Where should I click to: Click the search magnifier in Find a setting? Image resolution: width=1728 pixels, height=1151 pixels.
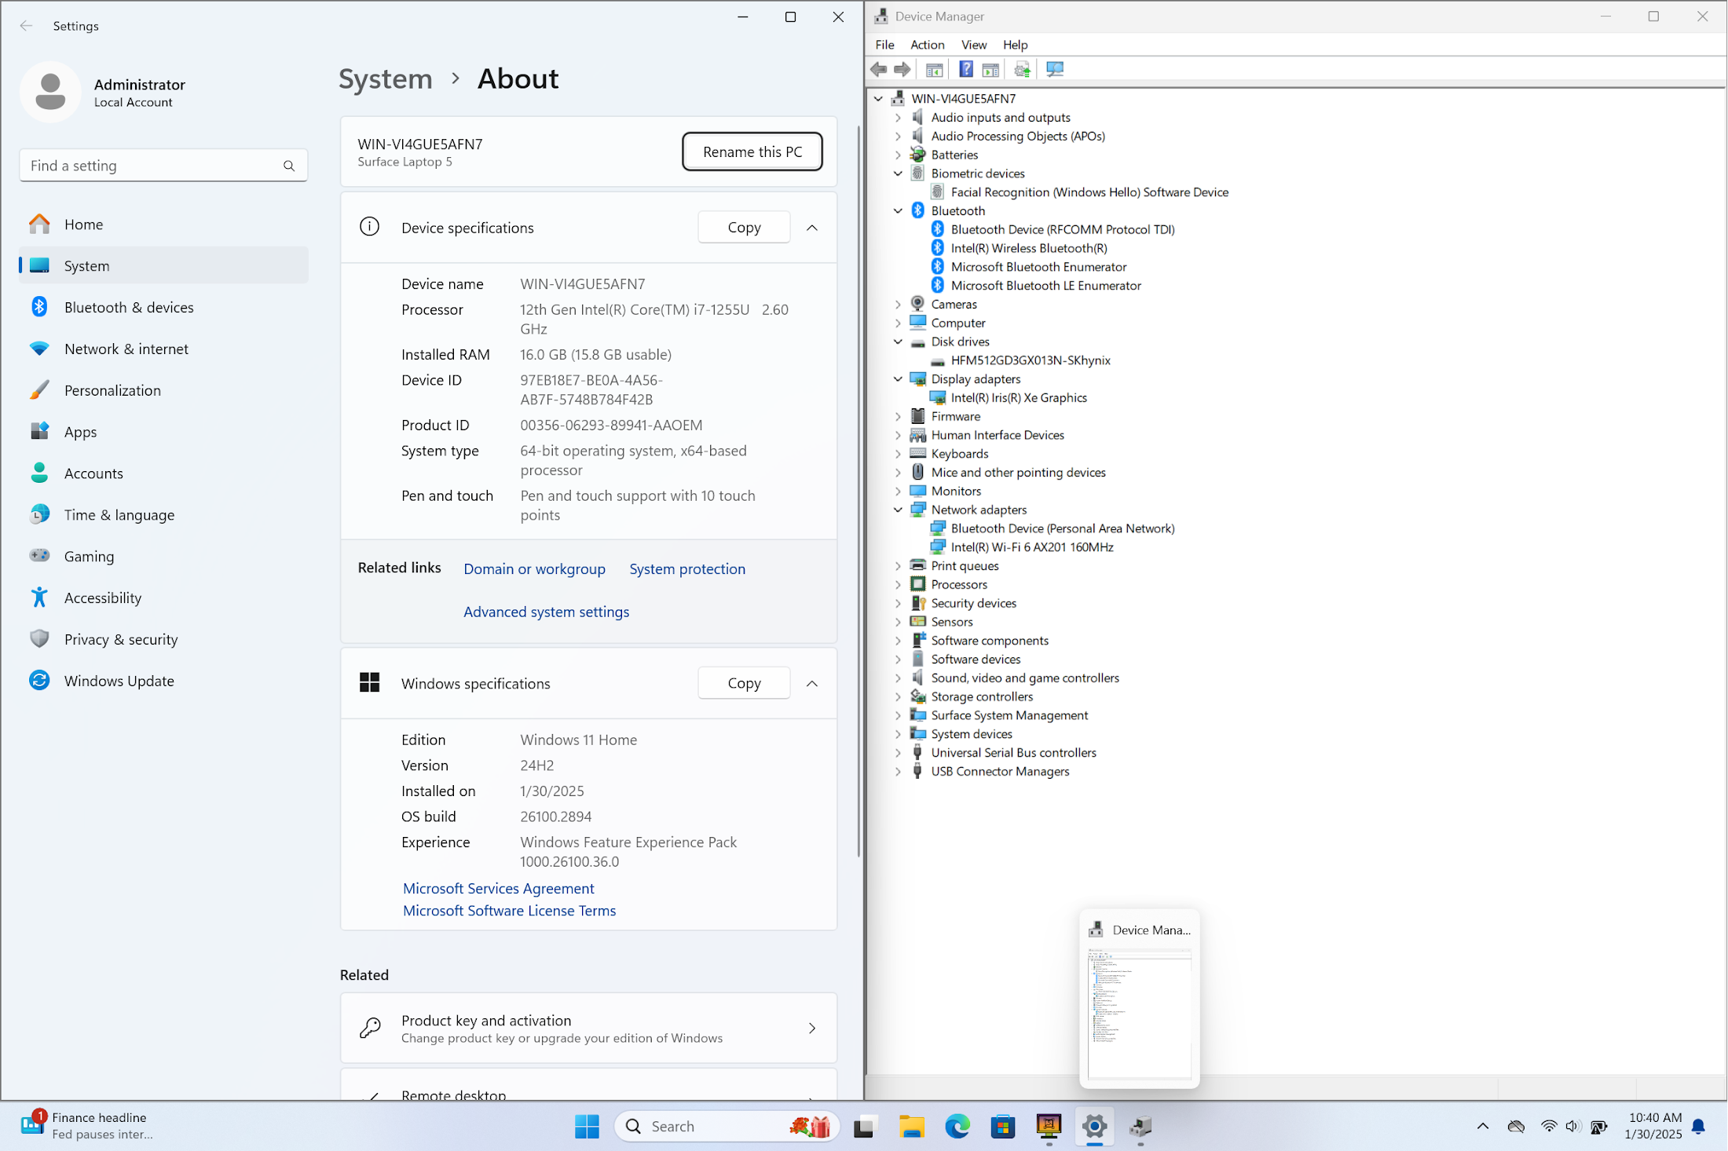coord(289,166)
